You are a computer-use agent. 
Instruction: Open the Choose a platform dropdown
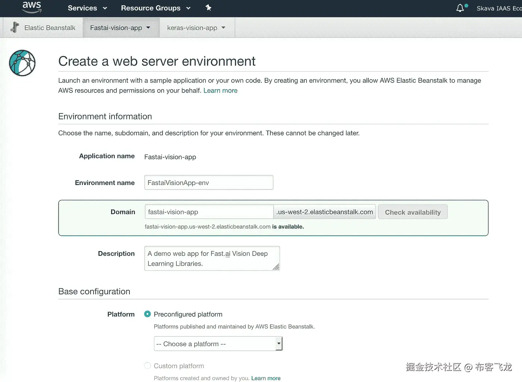(218, 344)
